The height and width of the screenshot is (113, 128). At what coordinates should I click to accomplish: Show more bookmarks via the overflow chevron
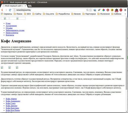tap(125, 14)
